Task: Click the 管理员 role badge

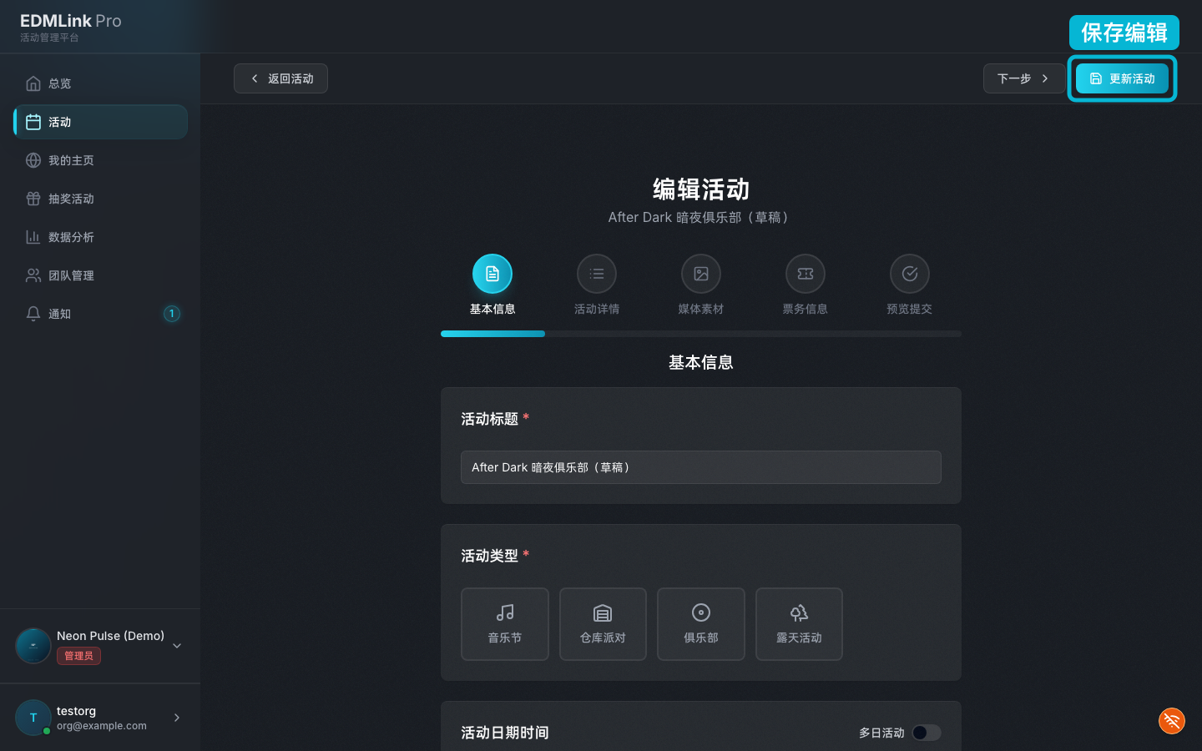Action: pos(78,656)
